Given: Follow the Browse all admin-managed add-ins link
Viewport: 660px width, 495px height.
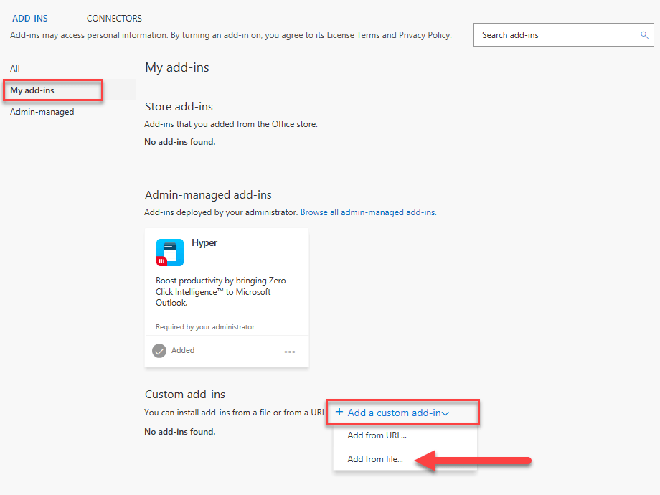Looking at the screenshot, I should pyautogui.click(x=367, y=212).
